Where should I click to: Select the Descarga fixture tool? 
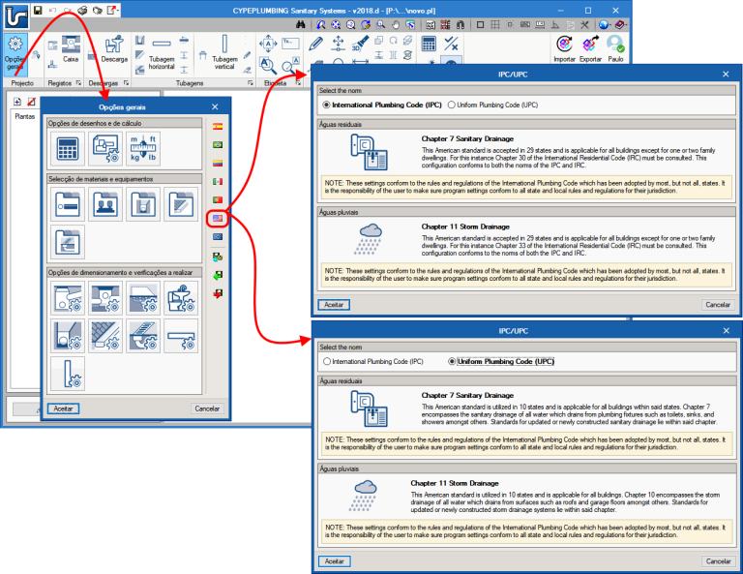tap(114, 48)
